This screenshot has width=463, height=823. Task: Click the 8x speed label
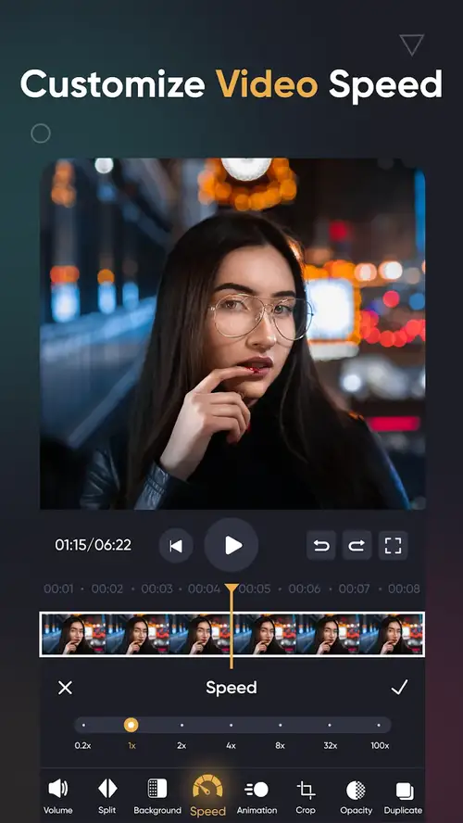click(x=280, y=746)
